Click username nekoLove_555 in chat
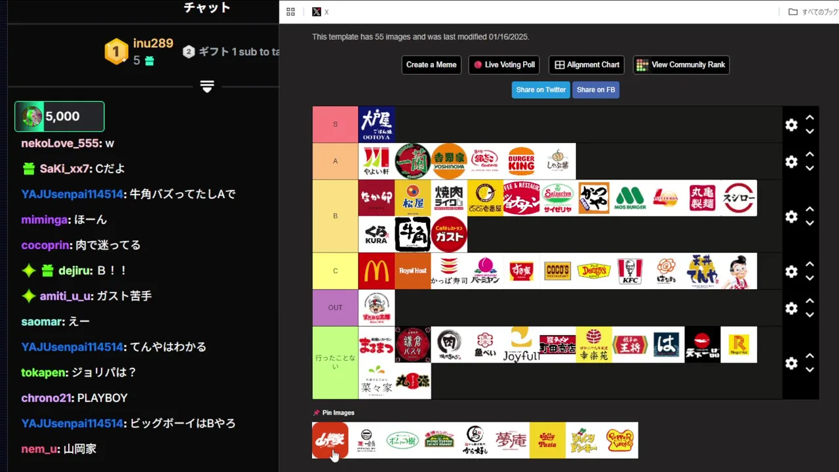 pyautogui.click(x=61, y=143)
